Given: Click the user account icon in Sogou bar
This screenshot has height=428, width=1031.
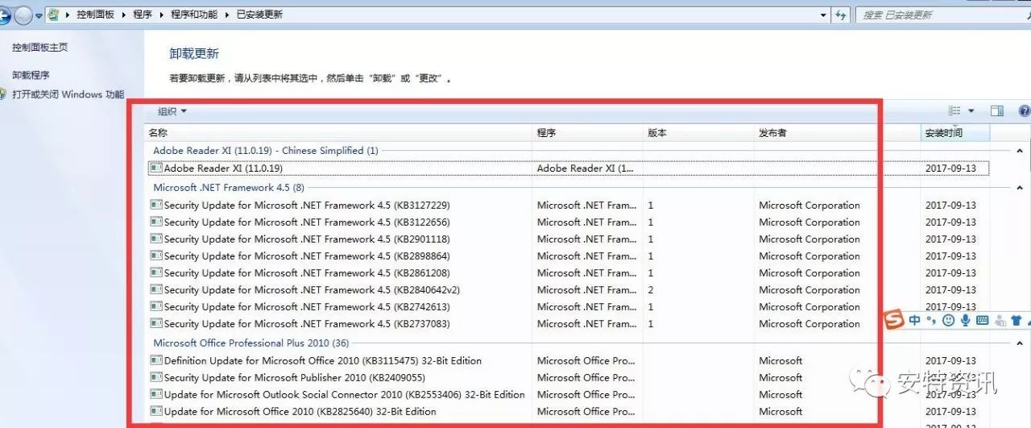Looking at the screenshot, I should tap(1000, 320).
